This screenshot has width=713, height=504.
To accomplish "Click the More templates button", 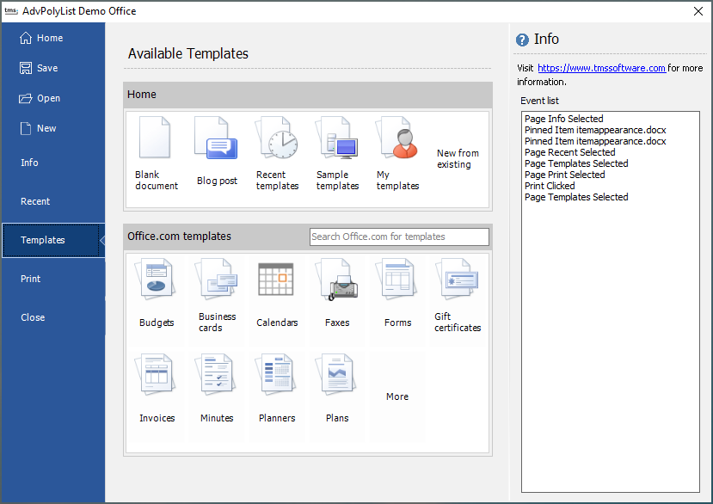I will pos(397,396).
